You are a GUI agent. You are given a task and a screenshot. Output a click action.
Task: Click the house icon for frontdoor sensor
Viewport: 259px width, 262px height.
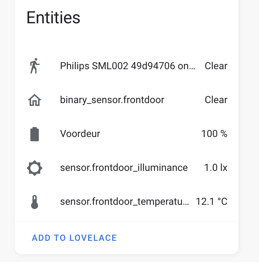pos(35,100)
